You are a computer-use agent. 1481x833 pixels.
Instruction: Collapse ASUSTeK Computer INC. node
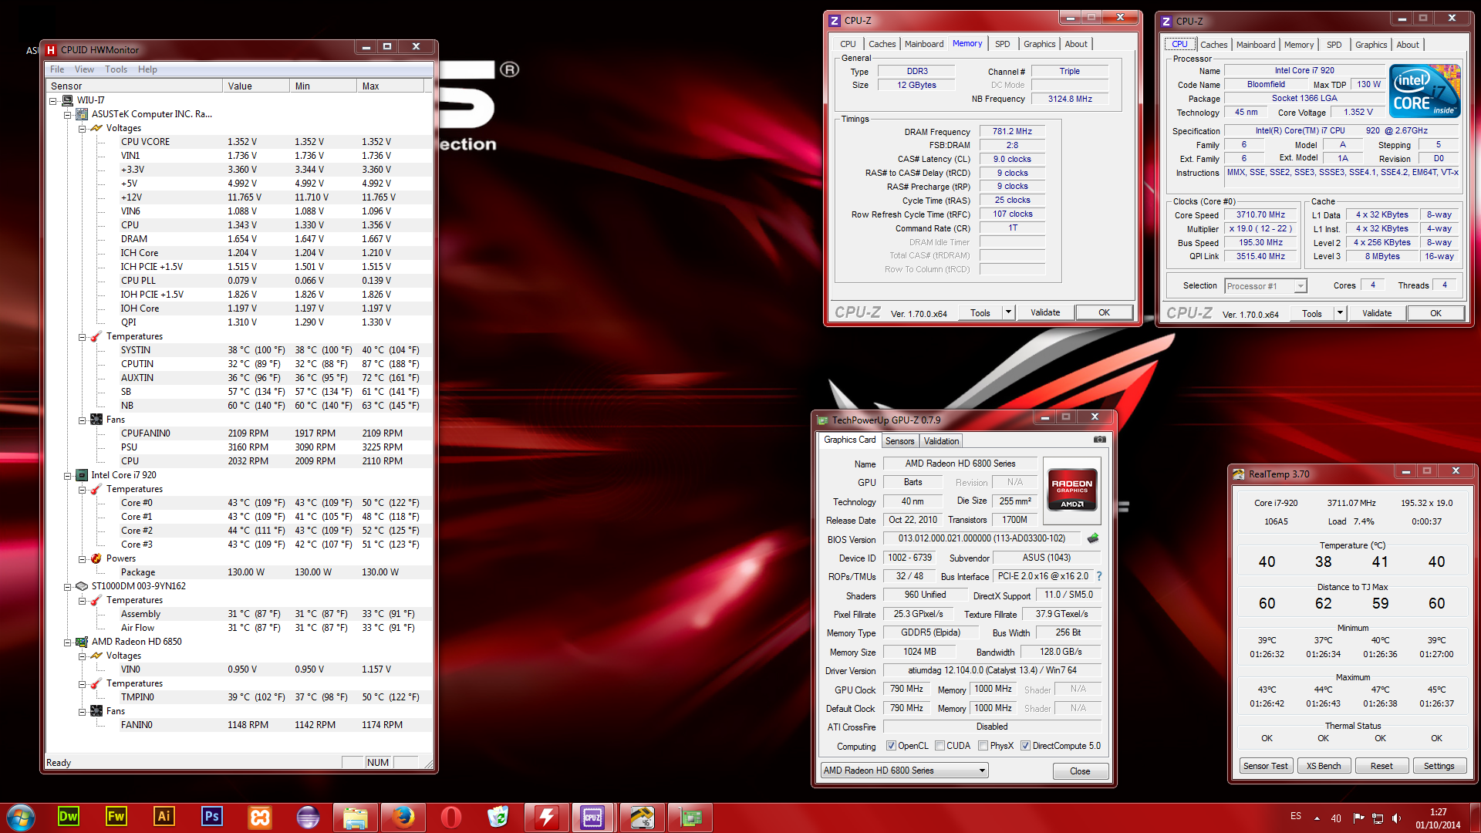[67, 114]
